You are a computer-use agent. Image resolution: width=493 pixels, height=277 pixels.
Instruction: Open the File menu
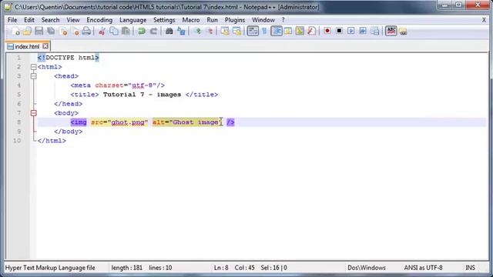(12, 20)
